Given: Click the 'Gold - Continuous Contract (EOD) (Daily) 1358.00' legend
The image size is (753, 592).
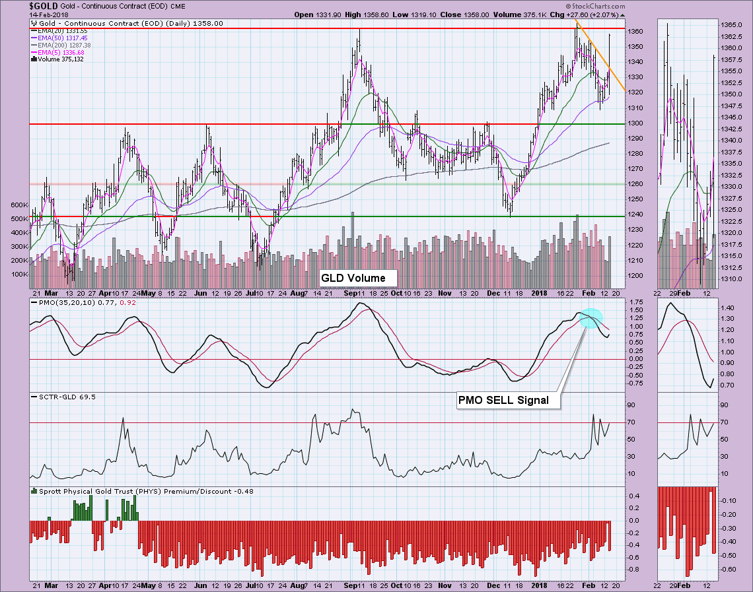Looking at the screenshot, I should (131, 23).
